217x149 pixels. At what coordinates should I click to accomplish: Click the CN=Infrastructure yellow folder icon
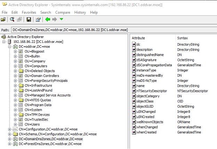[x=21, y=85]
